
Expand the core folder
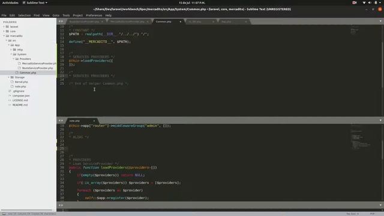(x=4, y=31)
